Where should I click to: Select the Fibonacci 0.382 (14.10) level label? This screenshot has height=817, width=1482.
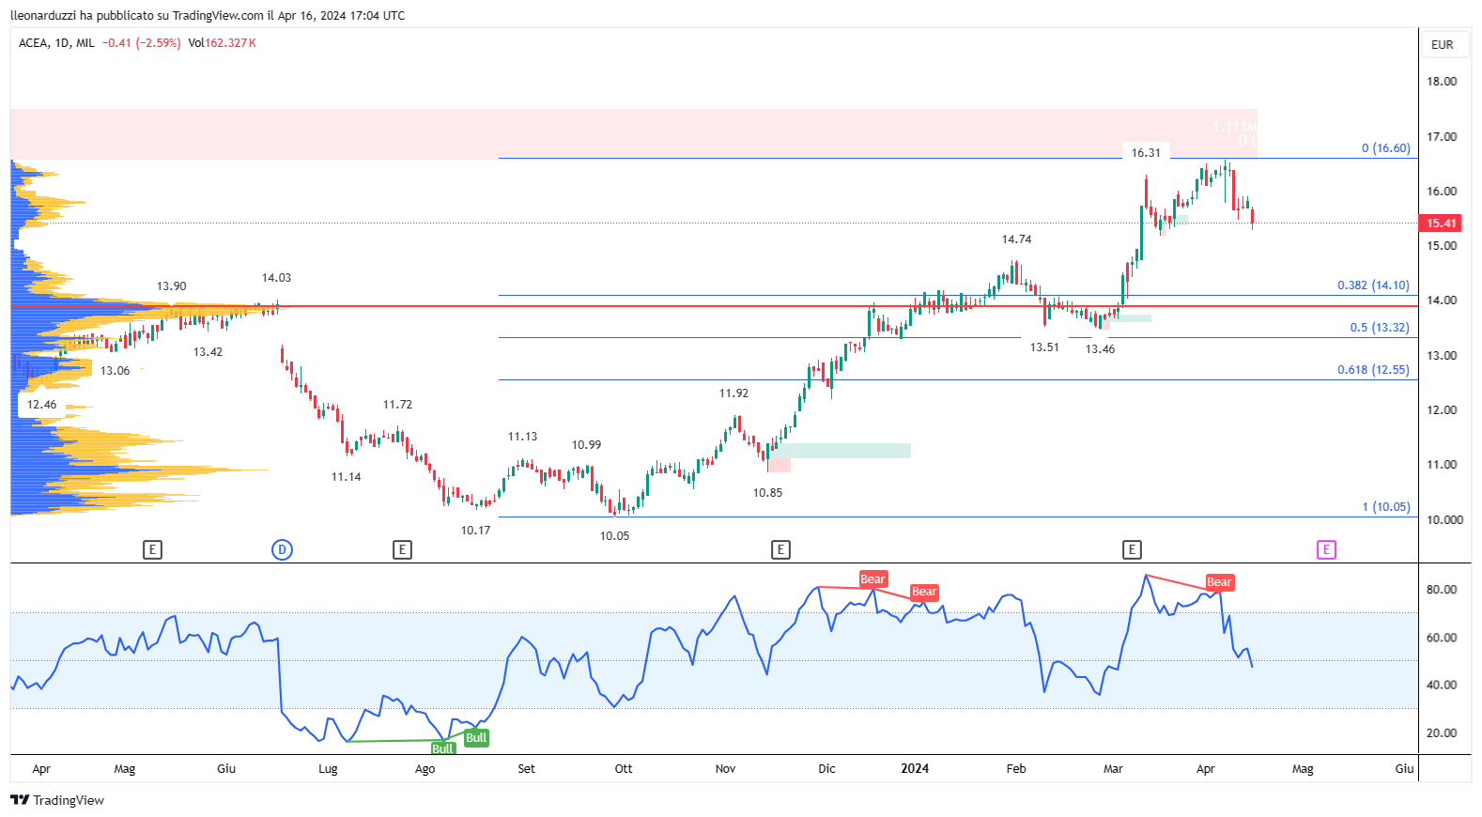coord(1373,285)
